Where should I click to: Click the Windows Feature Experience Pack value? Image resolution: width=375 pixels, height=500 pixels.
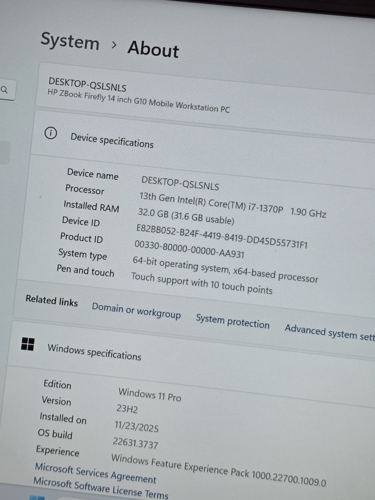pos(218,470)
